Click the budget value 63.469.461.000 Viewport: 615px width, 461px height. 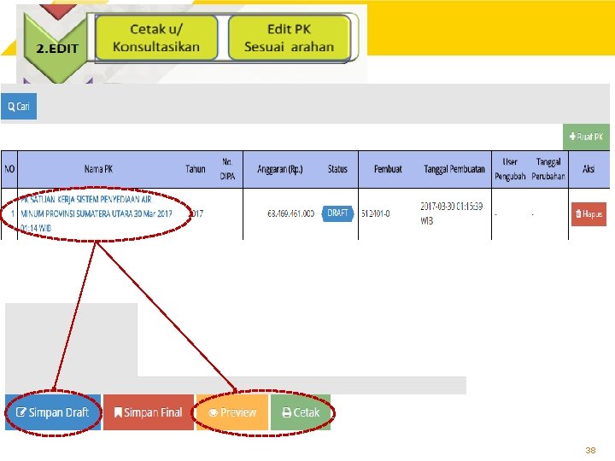tap(290, 213)
